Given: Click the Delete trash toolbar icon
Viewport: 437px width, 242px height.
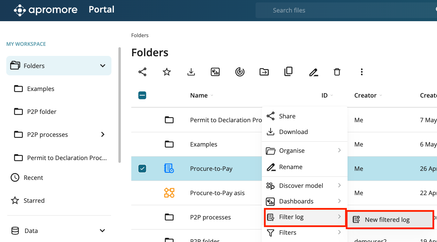Looking at the screenshot, I should pos(337,72).
